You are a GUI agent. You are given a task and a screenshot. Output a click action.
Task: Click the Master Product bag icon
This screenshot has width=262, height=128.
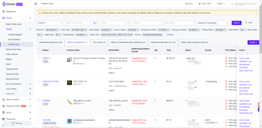pos(4,100)
